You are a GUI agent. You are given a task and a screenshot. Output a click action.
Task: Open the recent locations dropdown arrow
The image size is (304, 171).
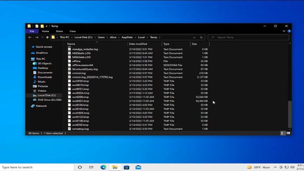tap(42, 38)
